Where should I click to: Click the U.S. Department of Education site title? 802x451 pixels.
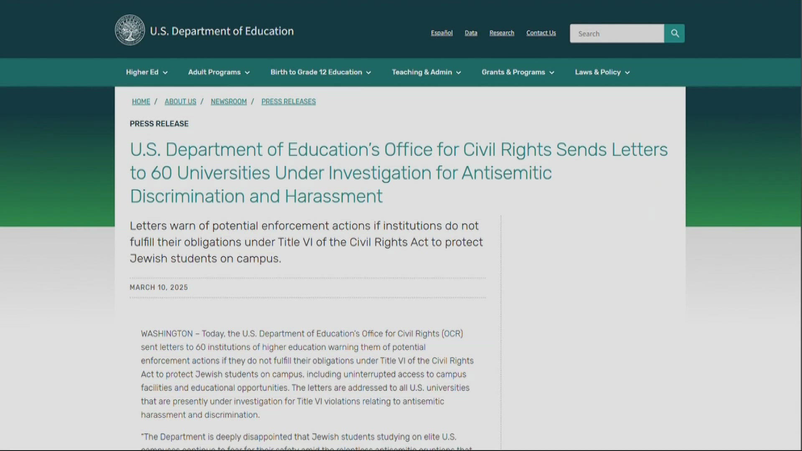pos(222,30)
